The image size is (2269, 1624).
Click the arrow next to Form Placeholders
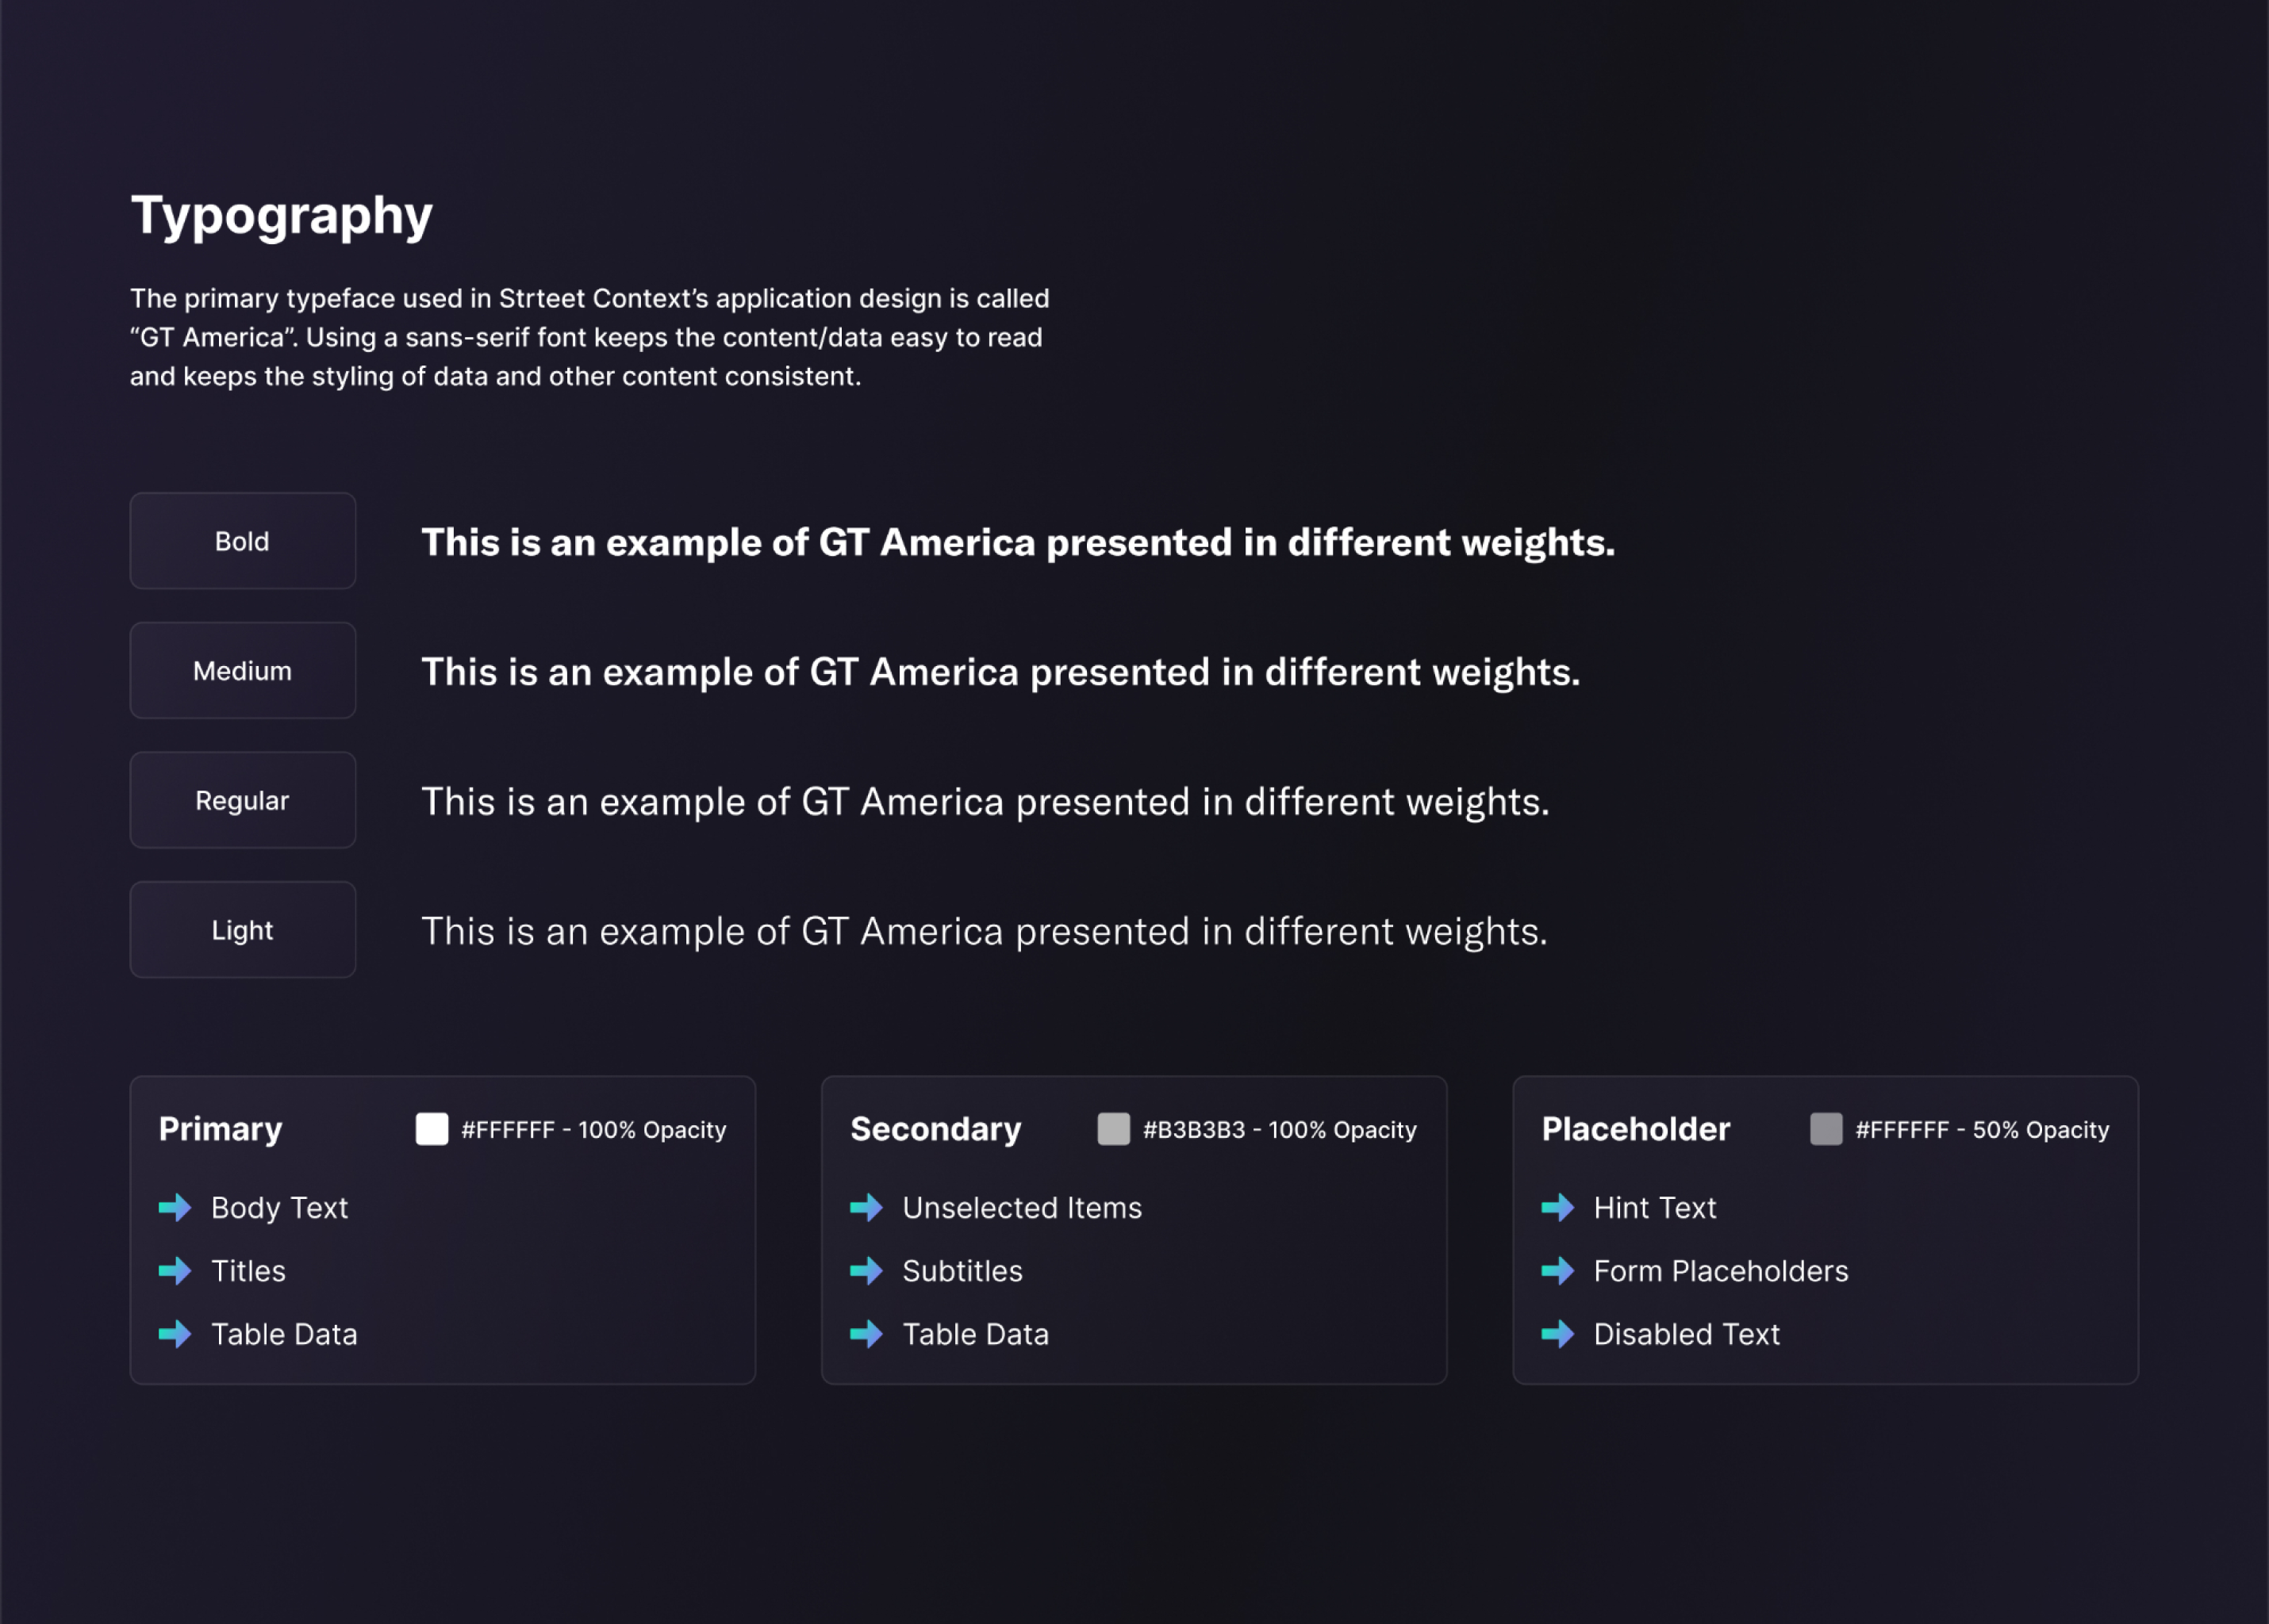[x=1557, y=1271]
